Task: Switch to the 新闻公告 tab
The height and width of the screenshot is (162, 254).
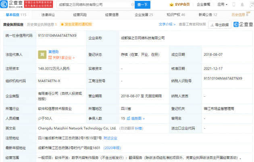Action: 208,15
